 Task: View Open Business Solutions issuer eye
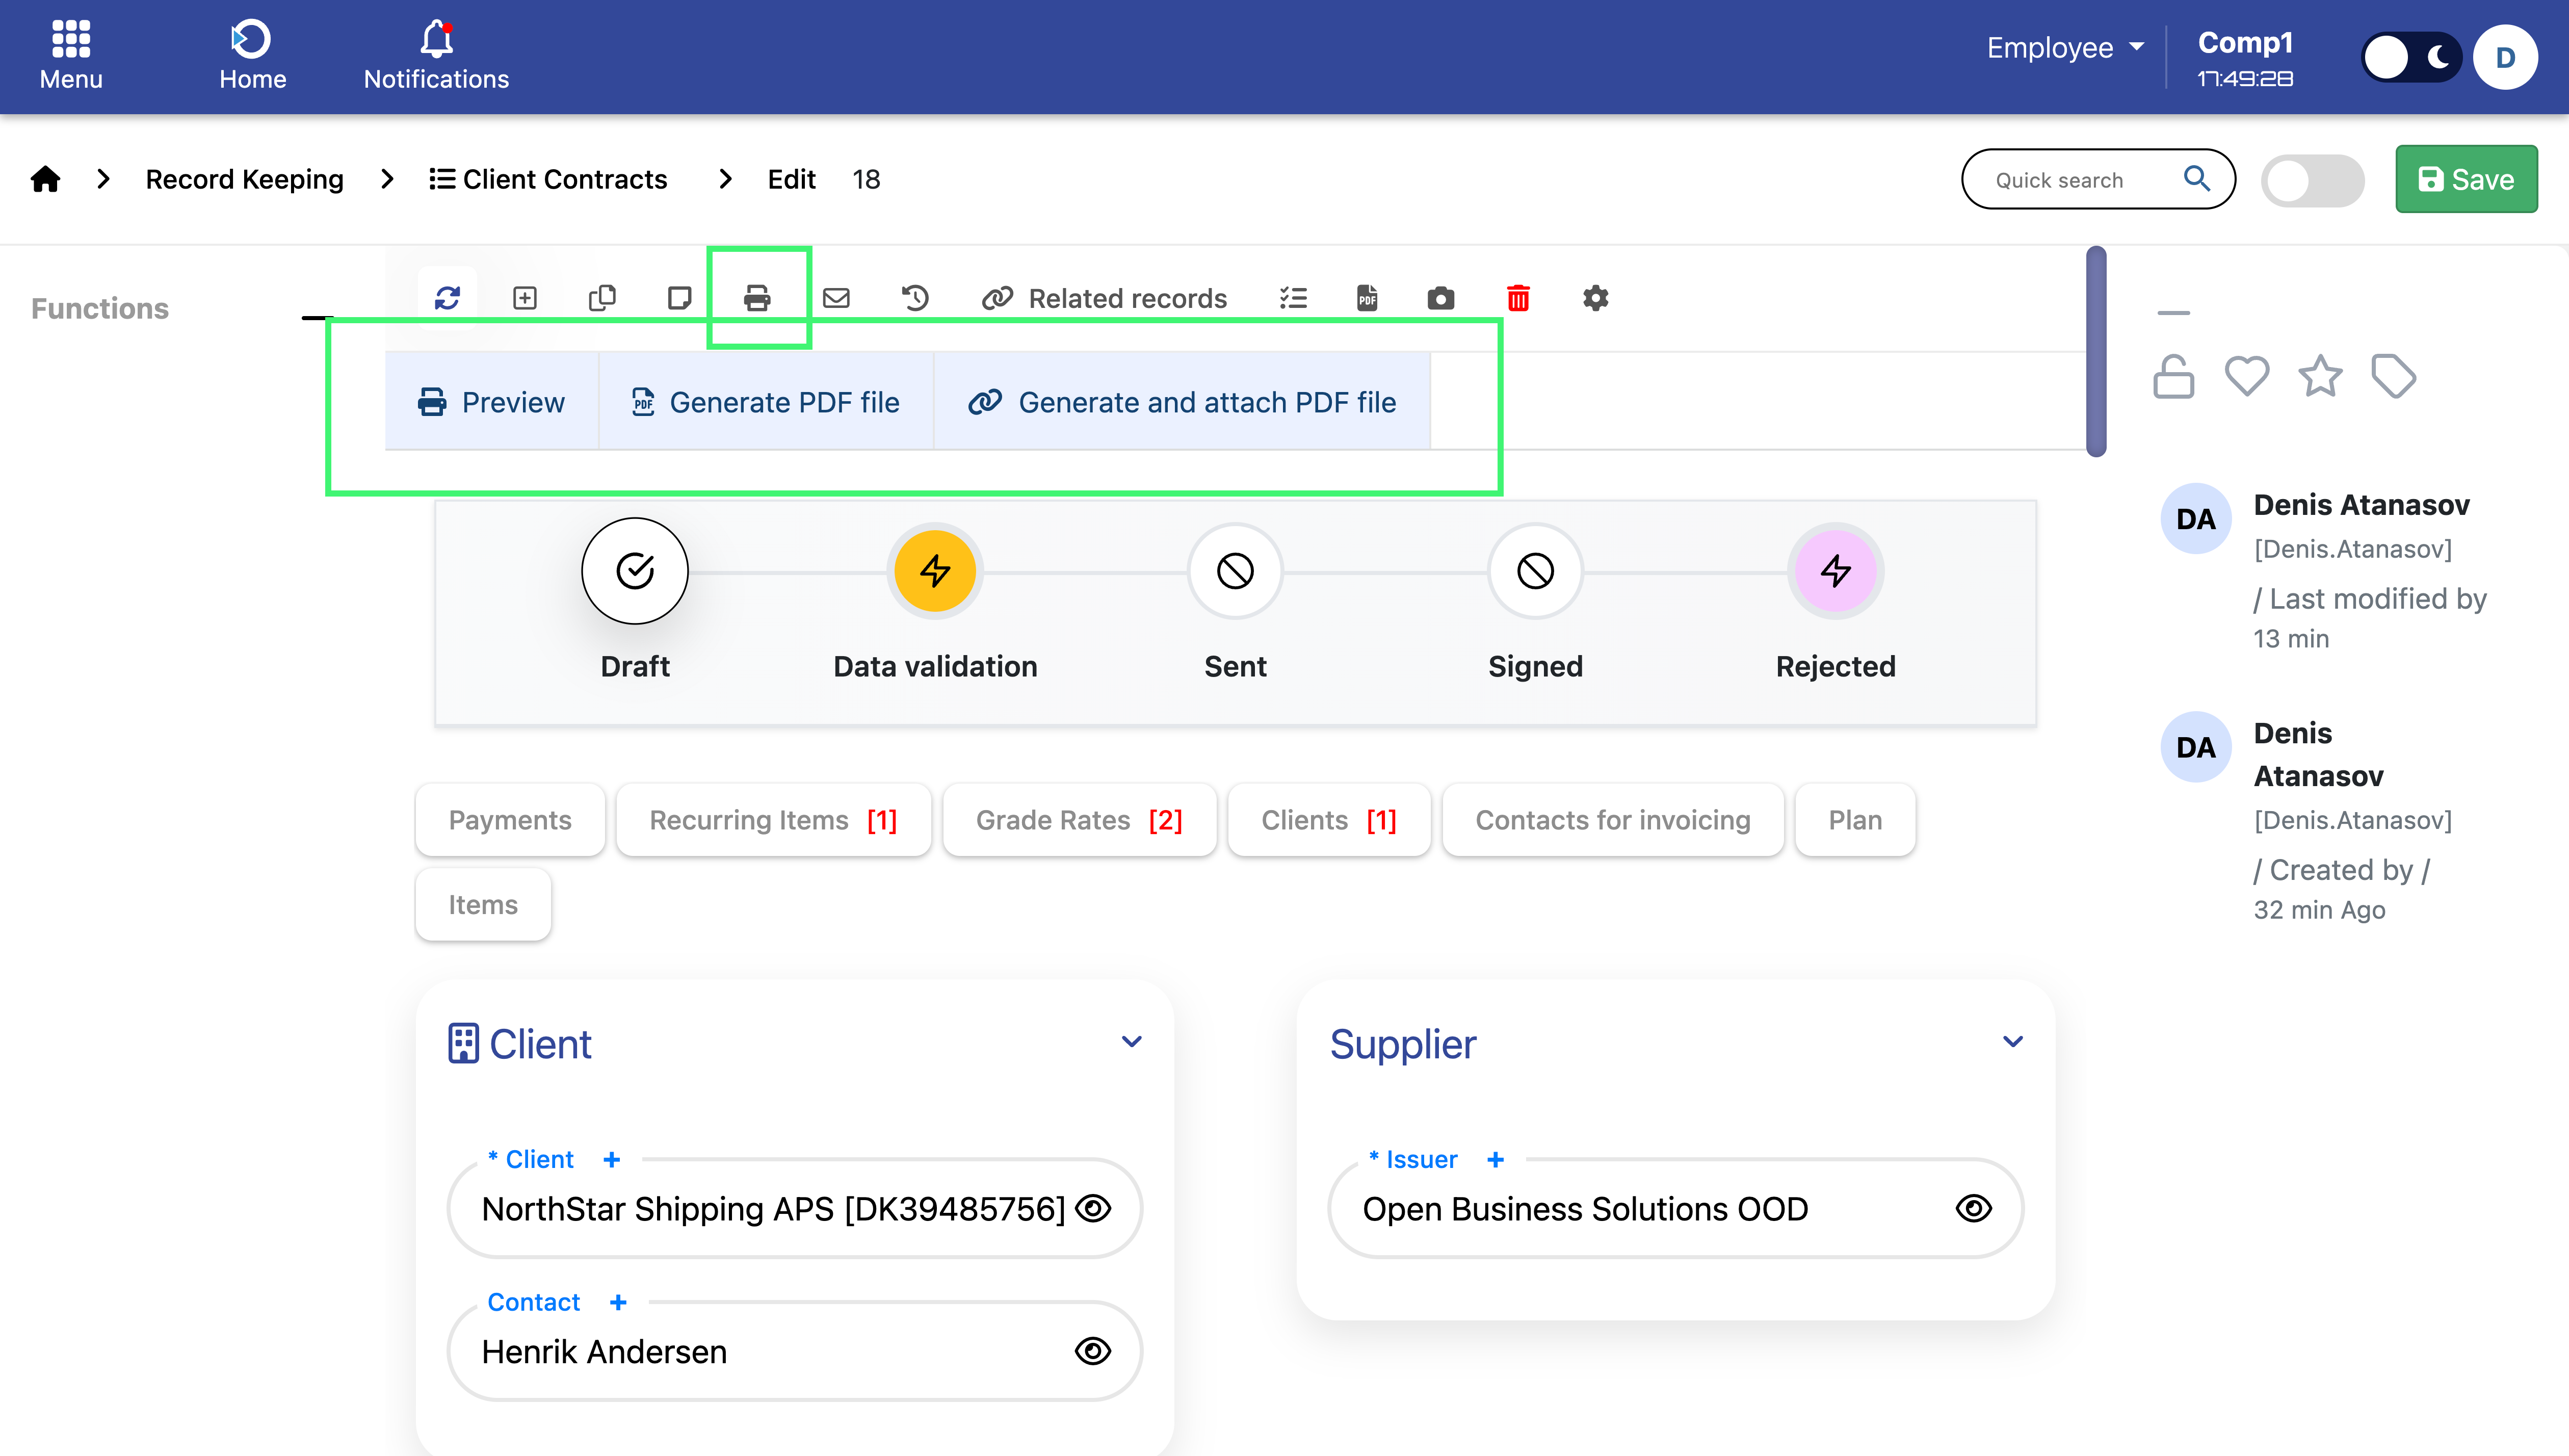1973,1208
